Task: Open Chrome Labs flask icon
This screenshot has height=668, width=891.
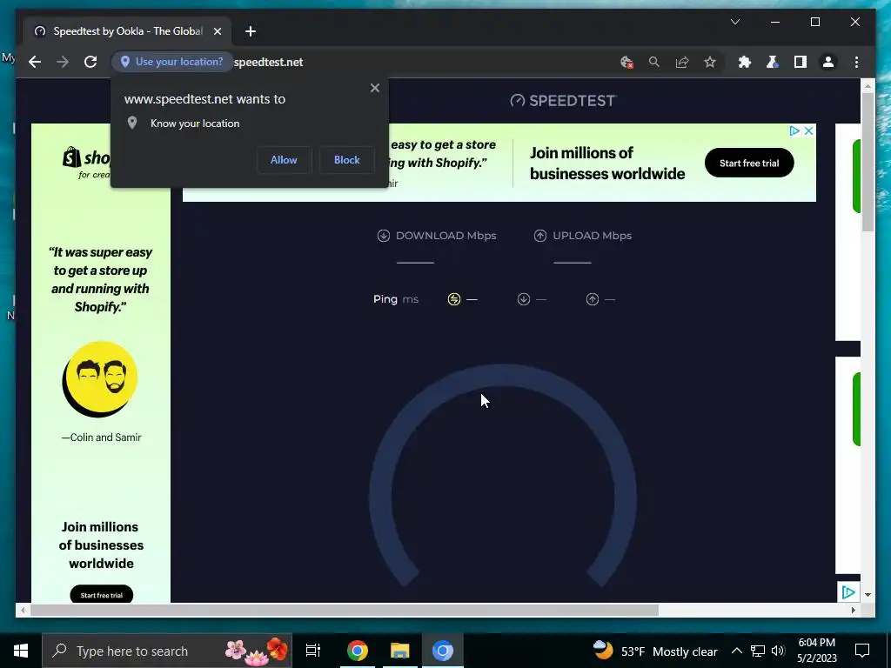Action: pyautogui.click(x=773, y=62)
